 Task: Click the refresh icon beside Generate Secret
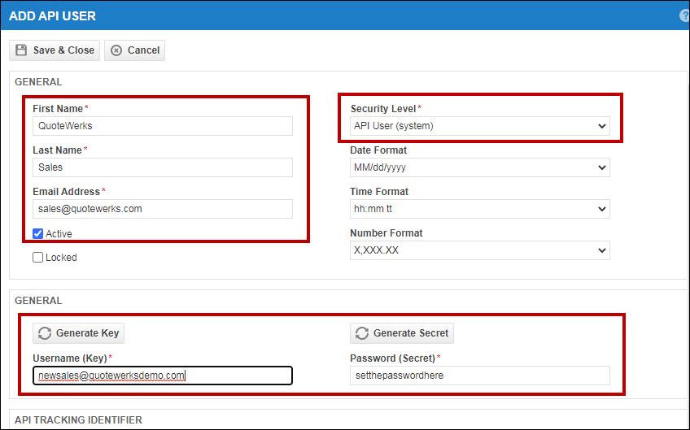point(362,333)
